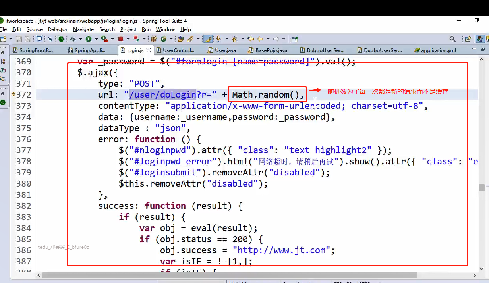
Task: Open the green Boot Dashboard icon
Action: 61,39
